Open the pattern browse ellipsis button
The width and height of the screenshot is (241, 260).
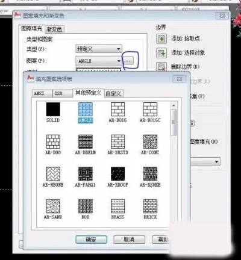[x=128, y=60]
